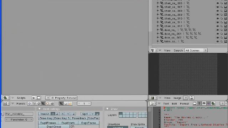Open Buttons window type selector icon
The height and width of the screenshot is (128, 228).
(x=6, y=103)
